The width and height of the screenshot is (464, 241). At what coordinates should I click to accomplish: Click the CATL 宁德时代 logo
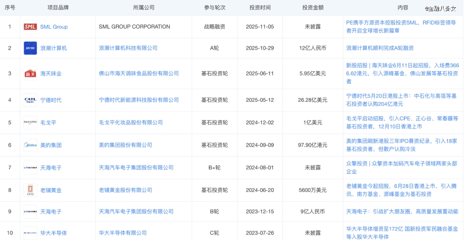(x=30, y=100)
